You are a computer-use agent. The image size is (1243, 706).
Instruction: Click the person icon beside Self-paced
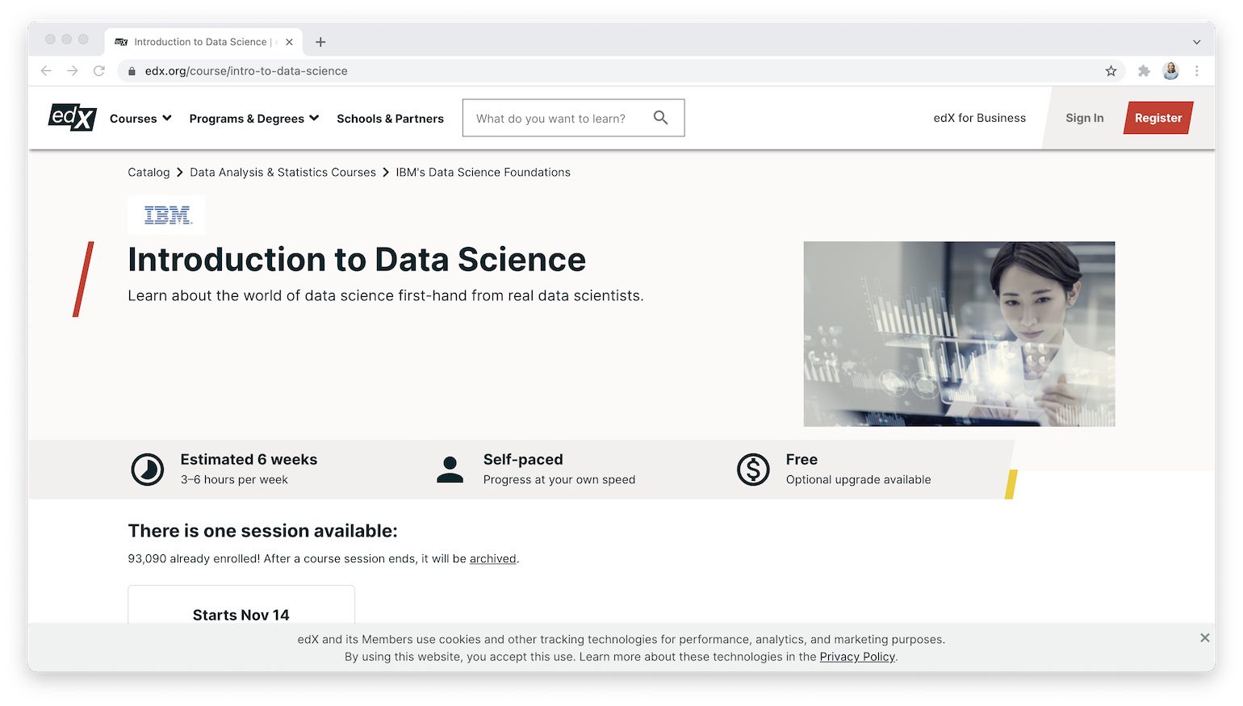tap(450, 469)
